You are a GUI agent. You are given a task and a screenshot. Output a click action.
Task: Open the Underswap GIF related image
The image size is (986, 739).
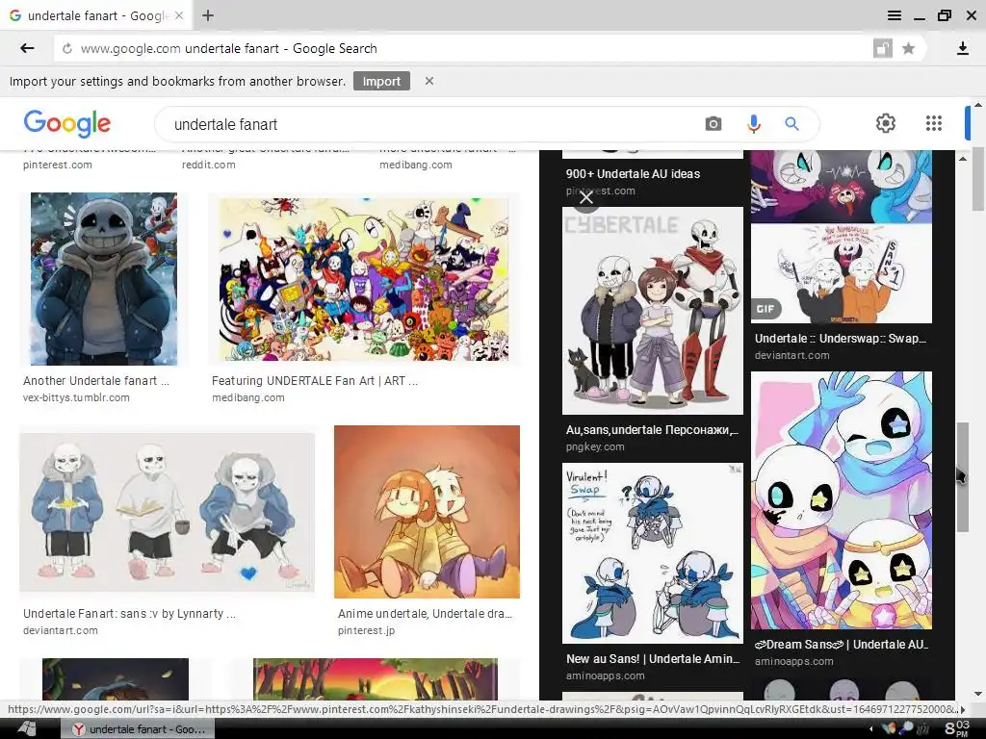842,273
